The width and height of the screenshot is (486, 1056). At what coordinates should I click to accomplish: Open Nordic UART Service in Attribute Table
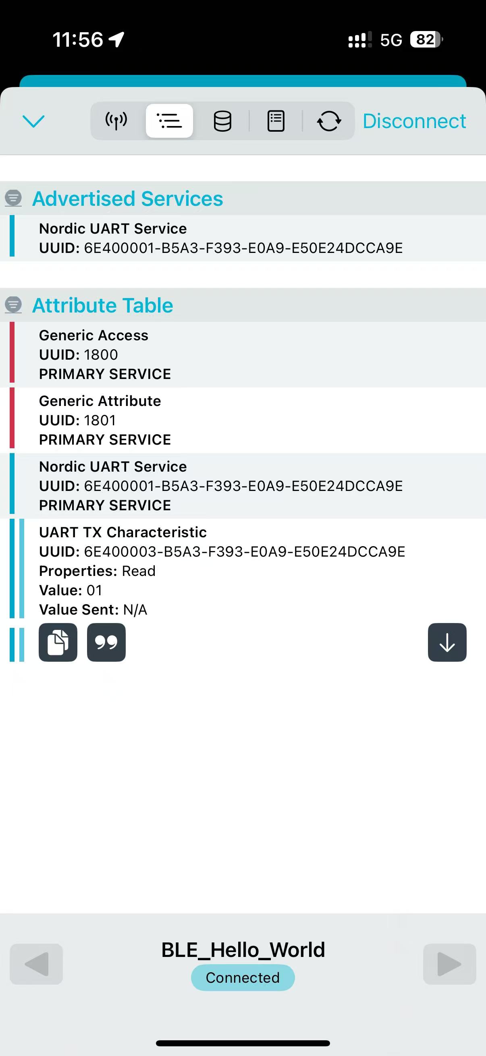pos(246,486)
